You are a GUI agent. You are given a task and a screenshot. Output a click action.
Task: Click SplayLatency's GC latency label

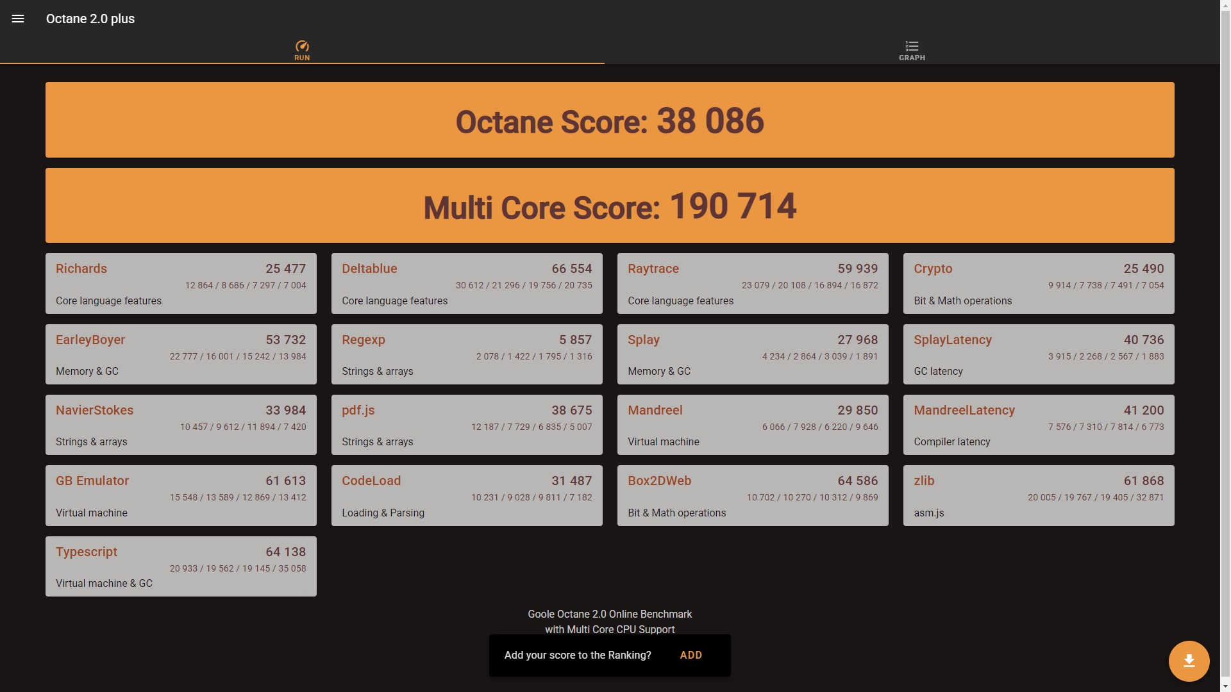pos(938,371)
